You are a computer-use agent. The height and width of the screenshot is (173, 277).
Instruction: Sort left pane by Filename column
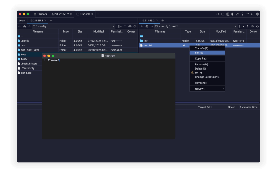38,31
